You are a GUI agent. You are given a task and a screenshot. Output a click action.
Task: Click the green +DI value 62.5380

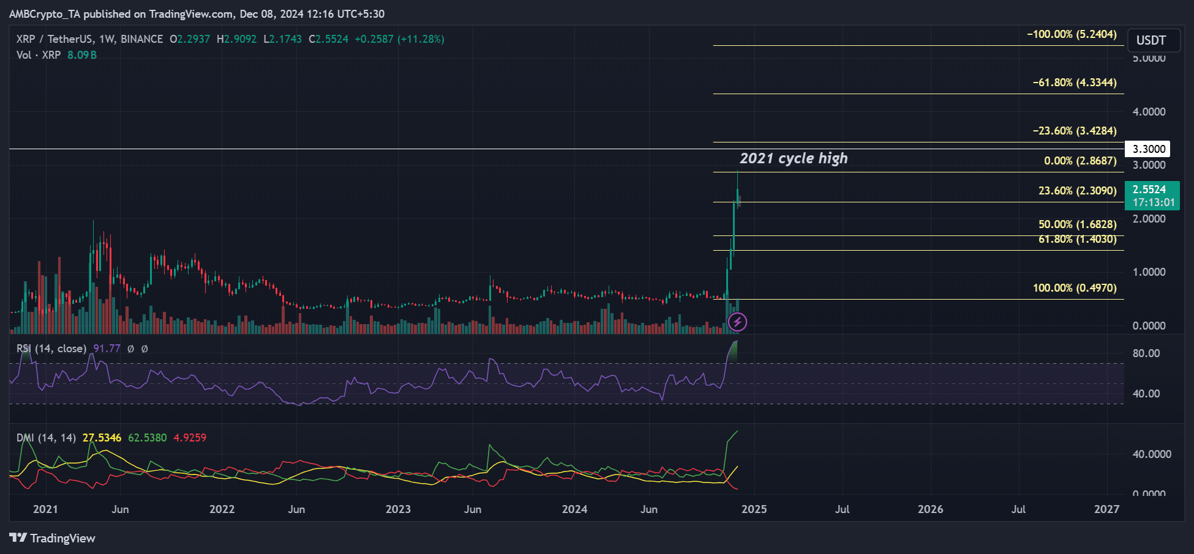pos(147,438)
